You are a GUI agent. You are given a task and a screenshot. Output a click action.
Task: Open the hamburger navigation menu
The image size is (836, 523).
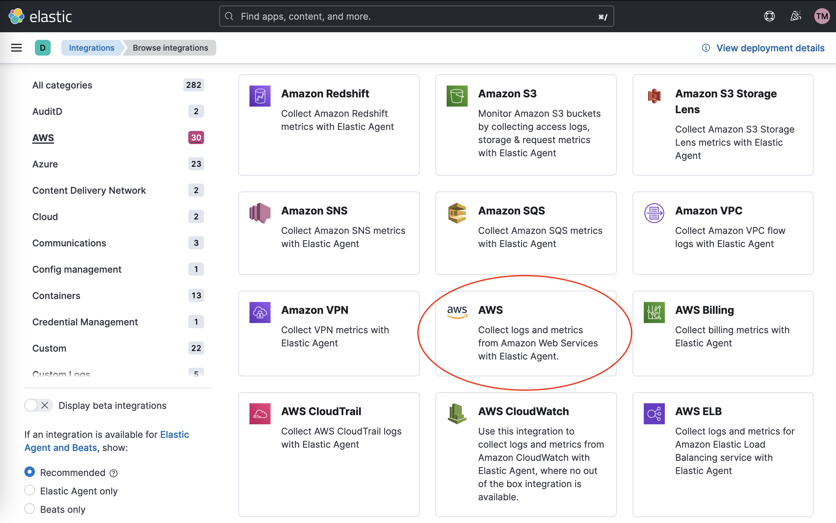pyautogui.click(x=16, y=48)
